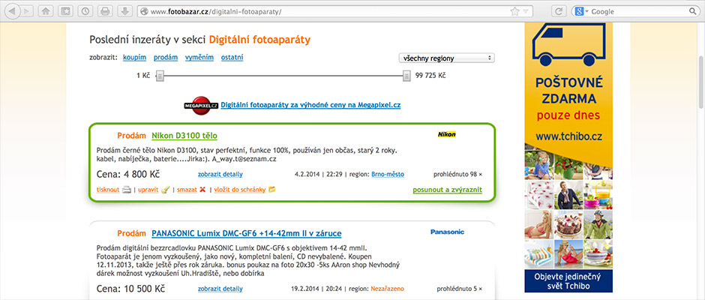The image size is (705, 300).
Task: Click the magnifier icon in Google search box
Action: point(693,11)
